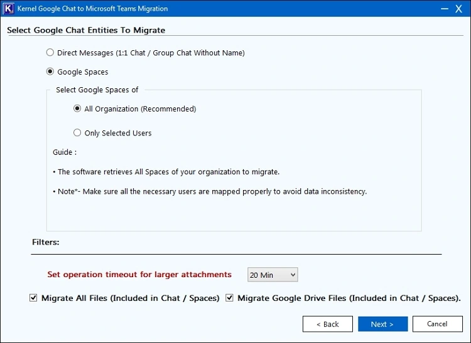Click the window title bar text

pyautogui.click(x=94, y=9)
